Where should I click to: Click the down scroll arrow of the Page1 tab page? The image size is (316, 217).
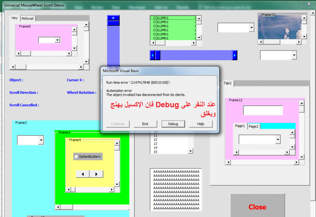(x=292, y=147)
